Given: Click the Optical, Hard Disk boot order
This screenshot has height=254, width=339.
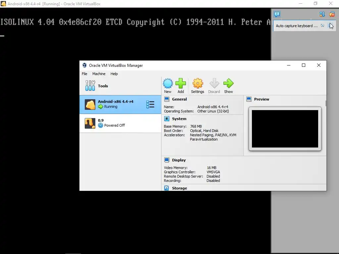Looking at the screenshot, I should pyautogui.click(x=204, y=131).
